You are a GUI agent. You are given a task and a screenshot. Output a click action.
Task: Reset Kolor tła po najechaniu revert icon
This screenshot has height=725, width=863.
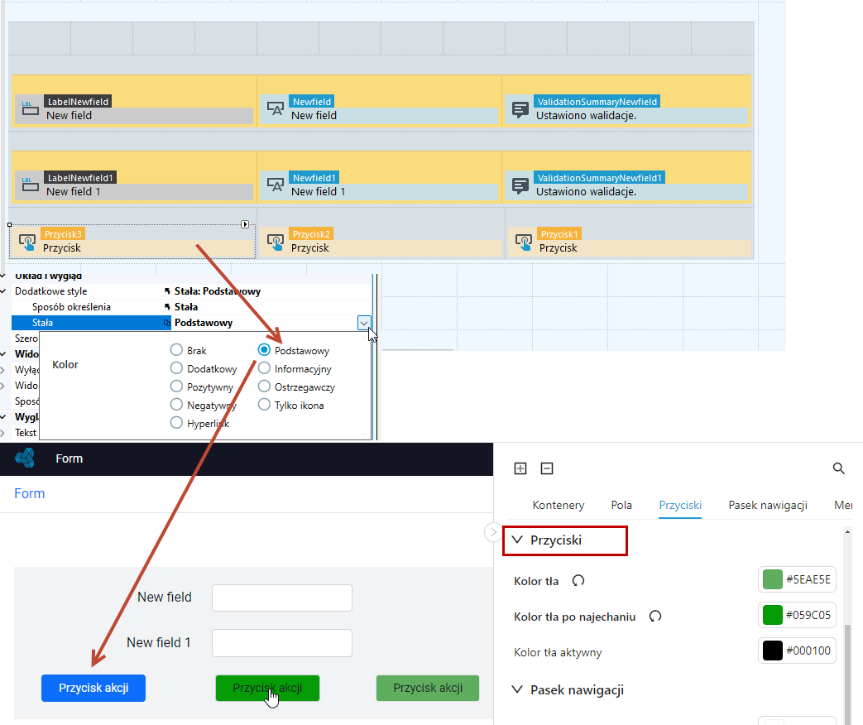click(x=655, y=617)
